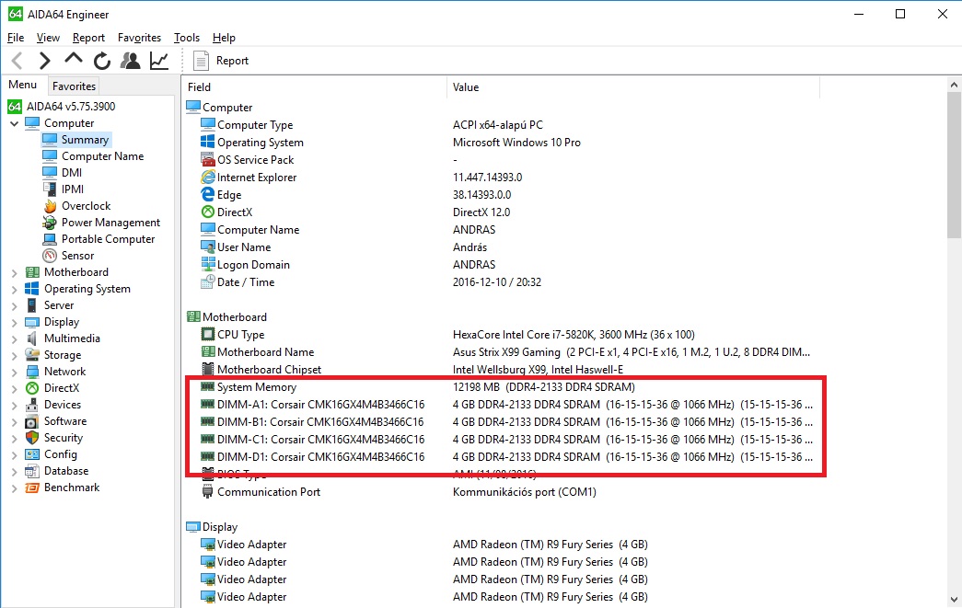Select the DIMM-A1 Corsair memory row

click(x=506, y=405)
